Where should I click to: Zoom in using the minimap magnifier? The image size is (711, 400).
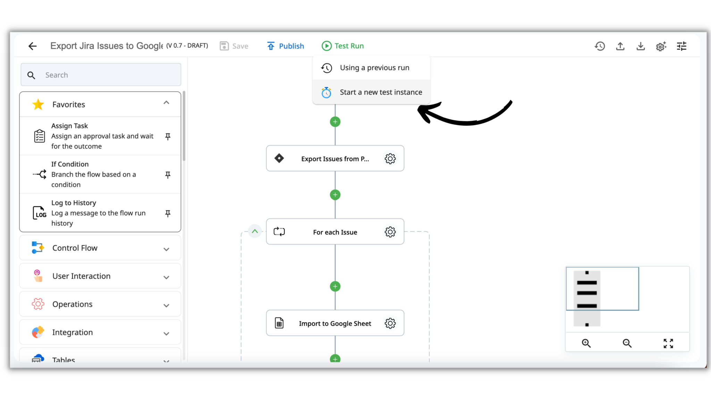coord(586,343)
